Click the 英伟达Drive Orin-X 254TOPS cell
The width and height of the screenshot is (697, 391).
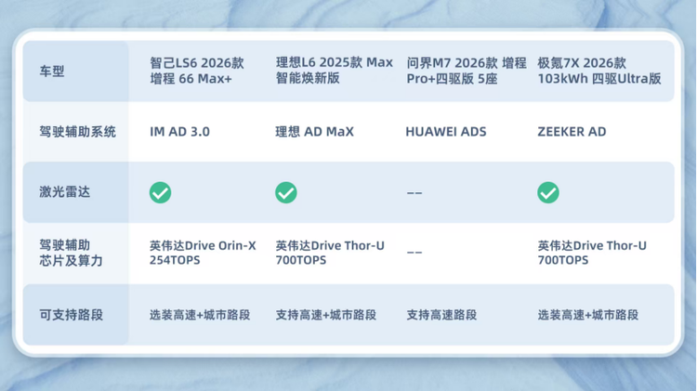coord(203,253)
